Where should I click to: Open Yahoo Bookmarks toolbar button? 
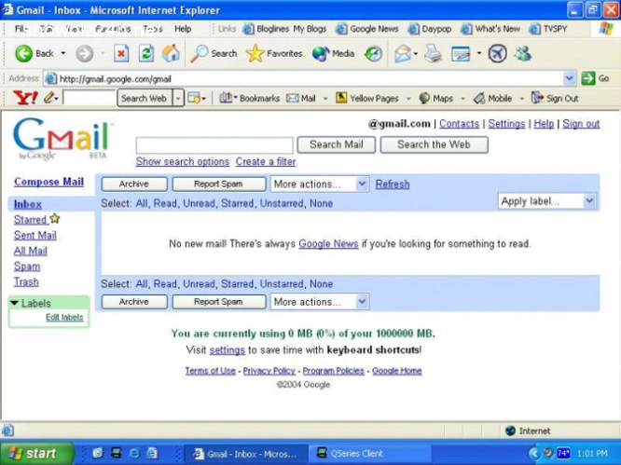click(x=249, y=98)
